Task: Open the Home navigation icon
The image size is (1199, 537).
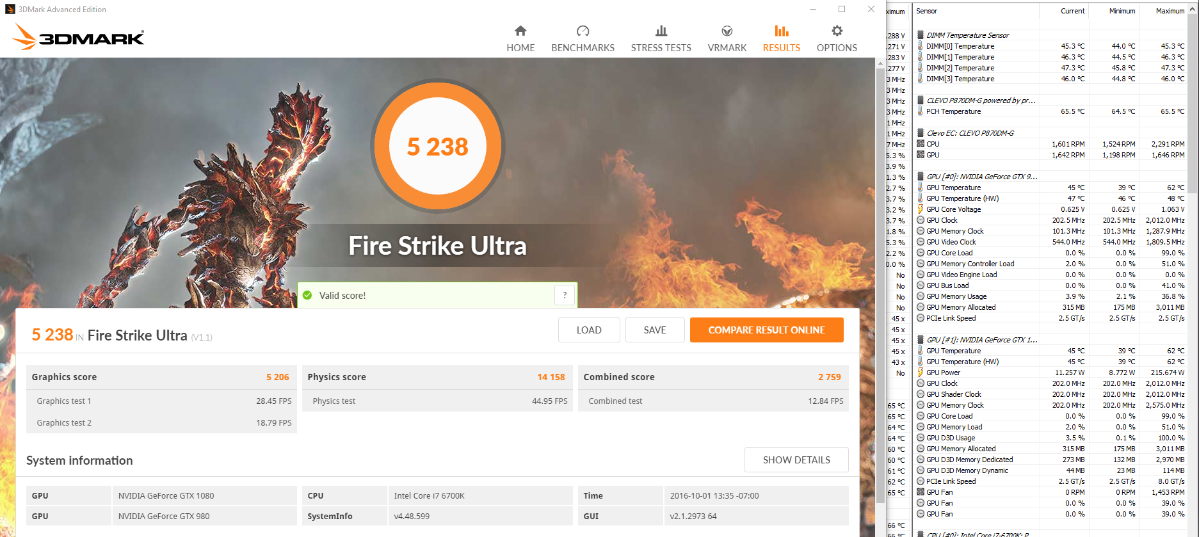Action: click(x=520, y=31)
